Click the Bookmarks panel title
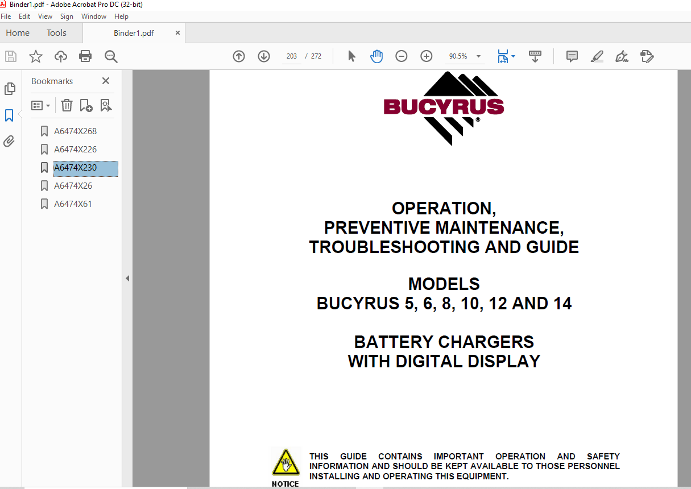 click(52, 81)
